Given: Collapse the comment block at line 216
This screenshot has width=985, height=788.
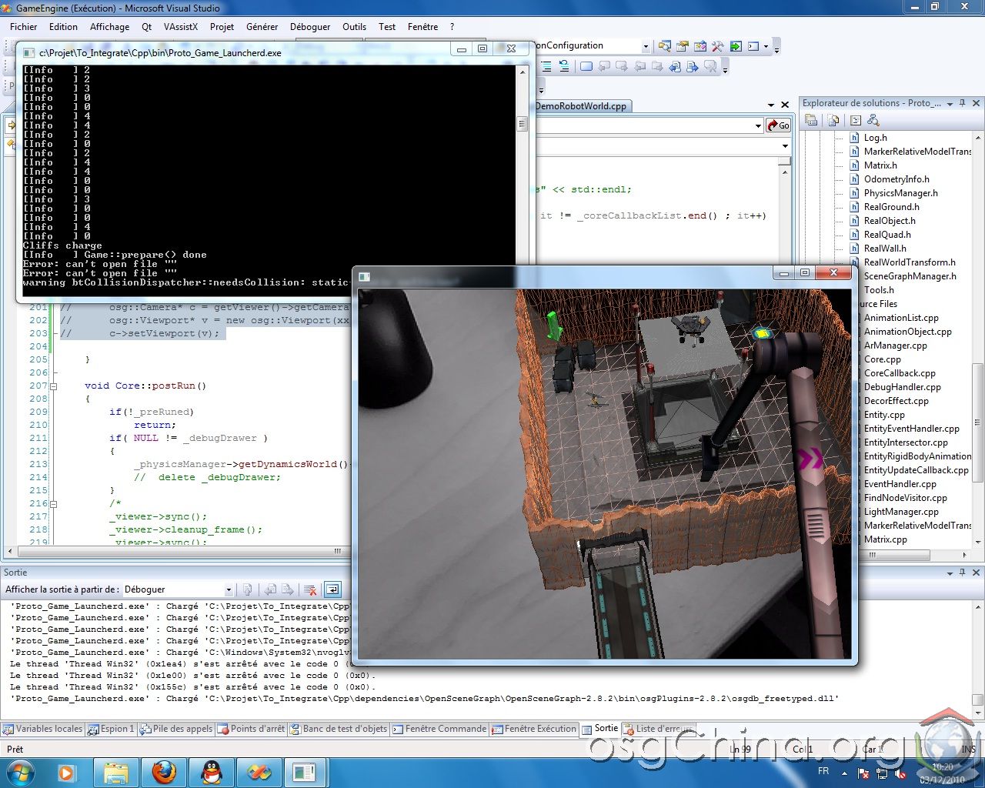Looking at the screenshot, I should (x=54, y=503).
